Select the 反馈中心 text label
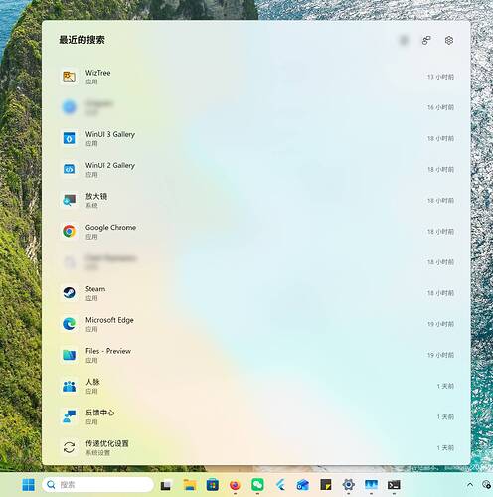Screen dimensions: 493x497 pyautogui.click(x=100, y=413)
